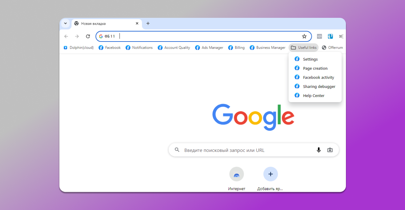Image resolution: width=405 pixels, height=210 pixels.
Task: Click the reload page icon
Action: 88,36
